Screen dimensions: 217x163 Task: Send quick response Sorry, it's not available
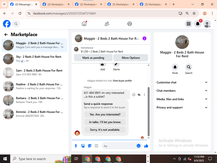[105, 130]
